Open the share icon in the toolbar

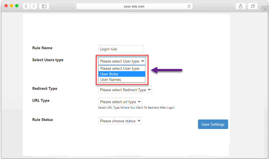(x=241, y=6)
